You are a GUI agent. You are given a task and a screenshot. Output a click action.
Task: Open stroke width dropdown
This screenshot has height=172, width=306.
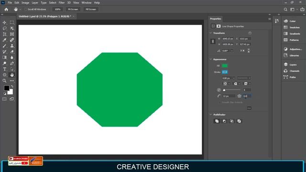[234, 78]
